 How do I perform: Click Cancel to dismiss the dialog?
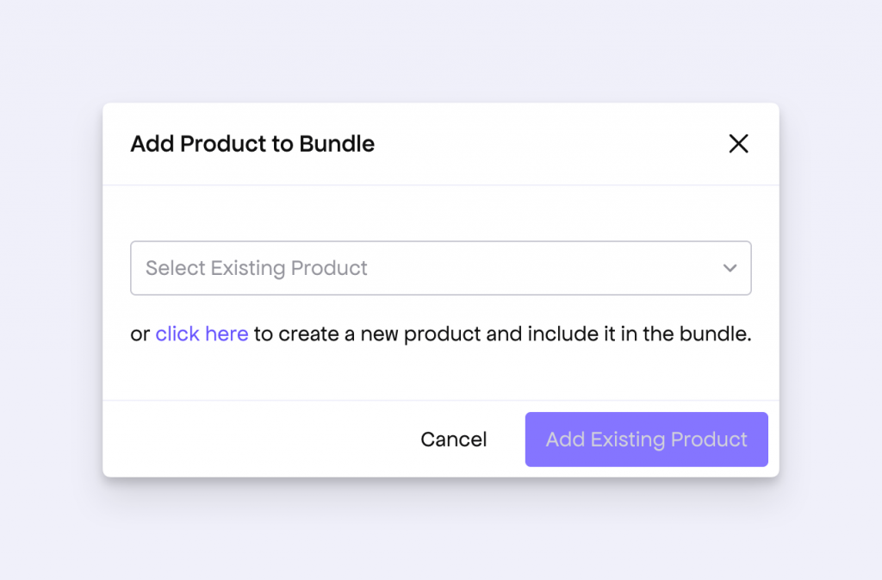(454, 439)
